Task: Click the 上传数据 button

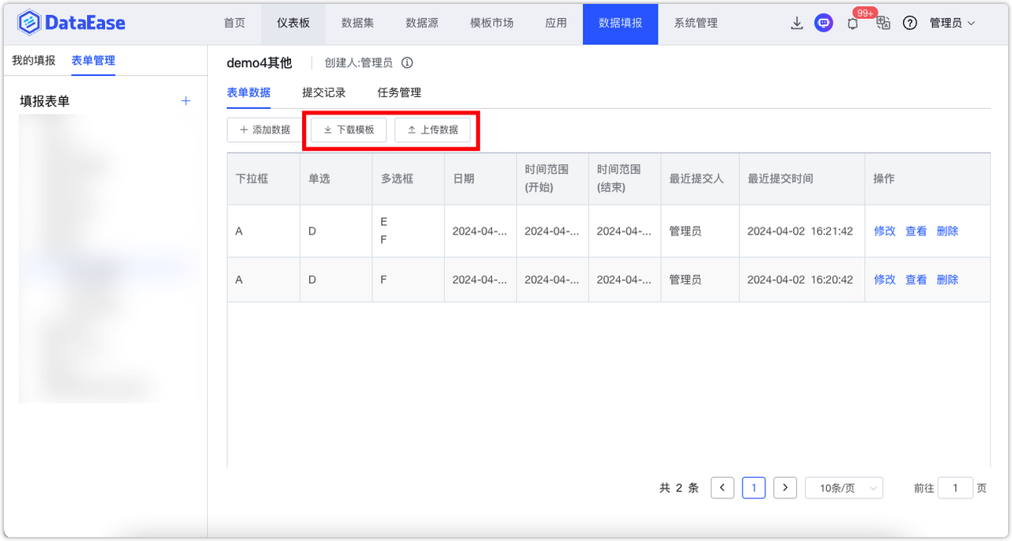Action: 432,130
